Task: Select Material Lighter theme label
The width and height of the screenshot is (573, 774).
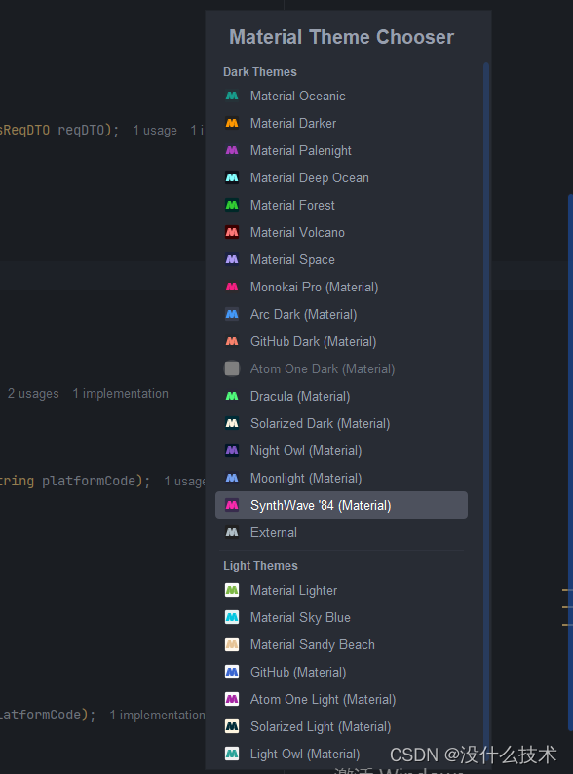Action: coord(293,590)
